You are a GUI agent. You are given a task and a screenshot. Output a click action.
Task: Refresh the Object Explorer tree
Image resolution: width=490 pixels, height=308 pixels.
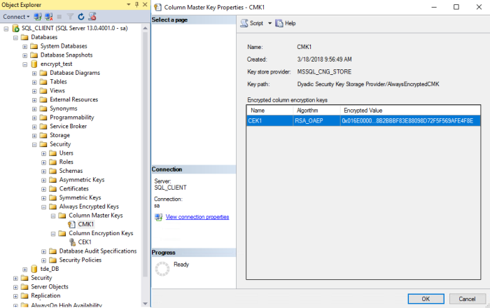80,16
